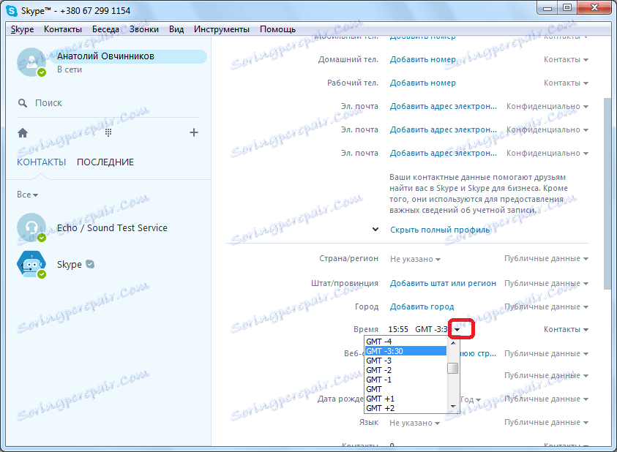Open Публичные данные dropdown for Язык
This screenshot has height=452, width=617.
(546, 423)
